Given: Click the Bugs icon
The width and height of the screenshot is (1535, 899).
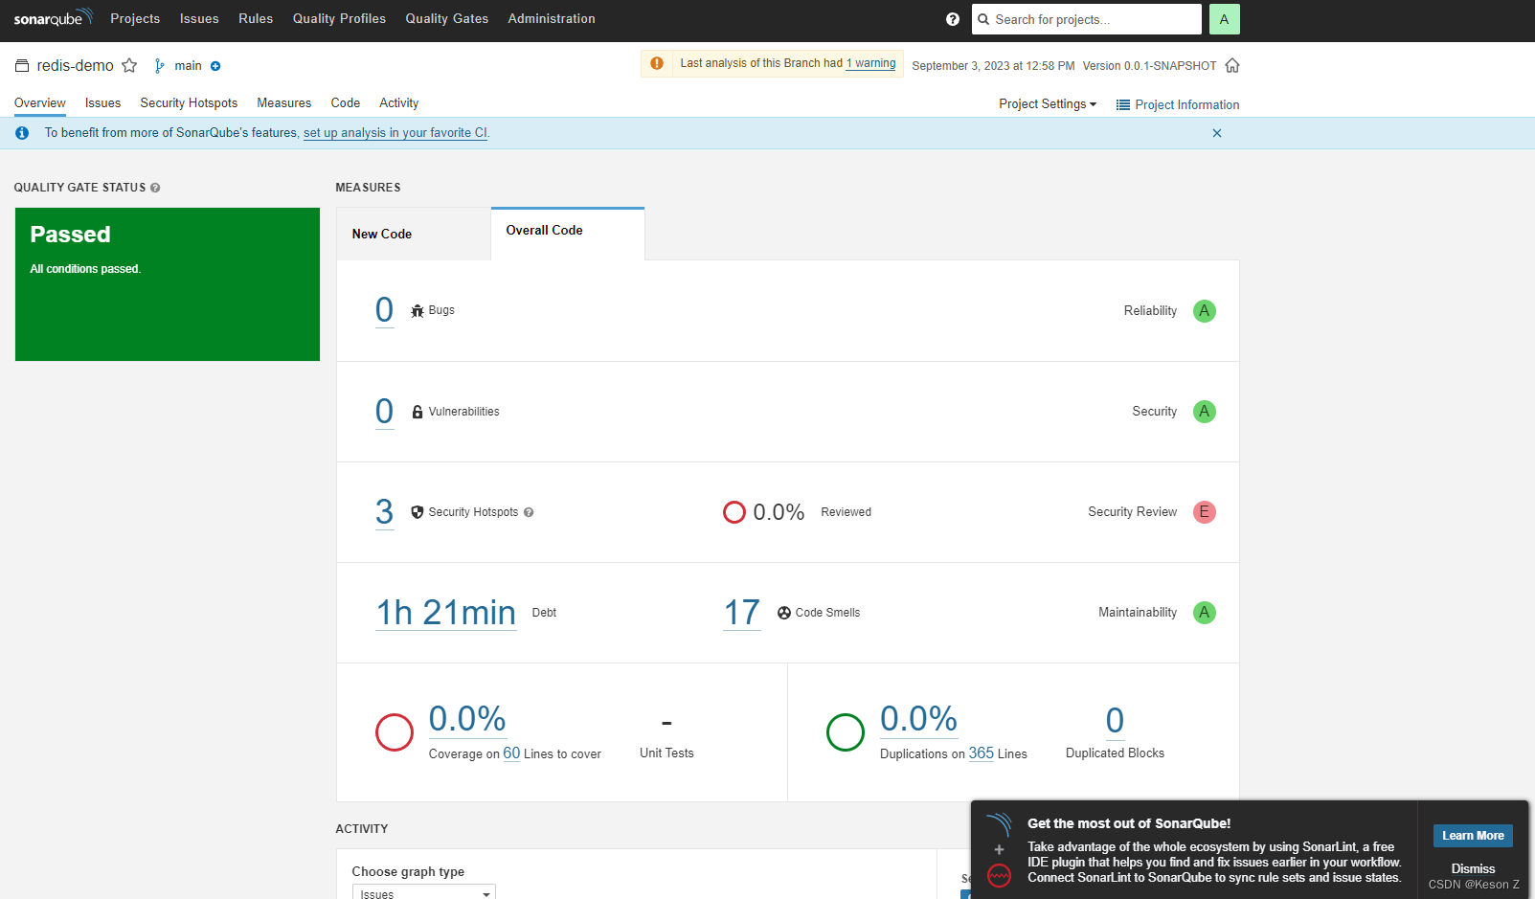Looking at the screenshot, I should (x=418, y=311).
